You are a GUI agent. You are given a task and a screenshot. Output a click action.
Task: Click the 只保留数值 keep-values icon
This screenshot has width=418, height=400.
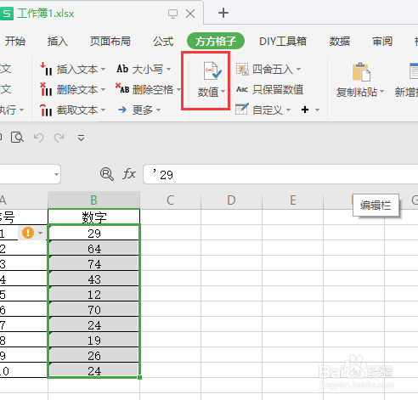click(242, 89)
